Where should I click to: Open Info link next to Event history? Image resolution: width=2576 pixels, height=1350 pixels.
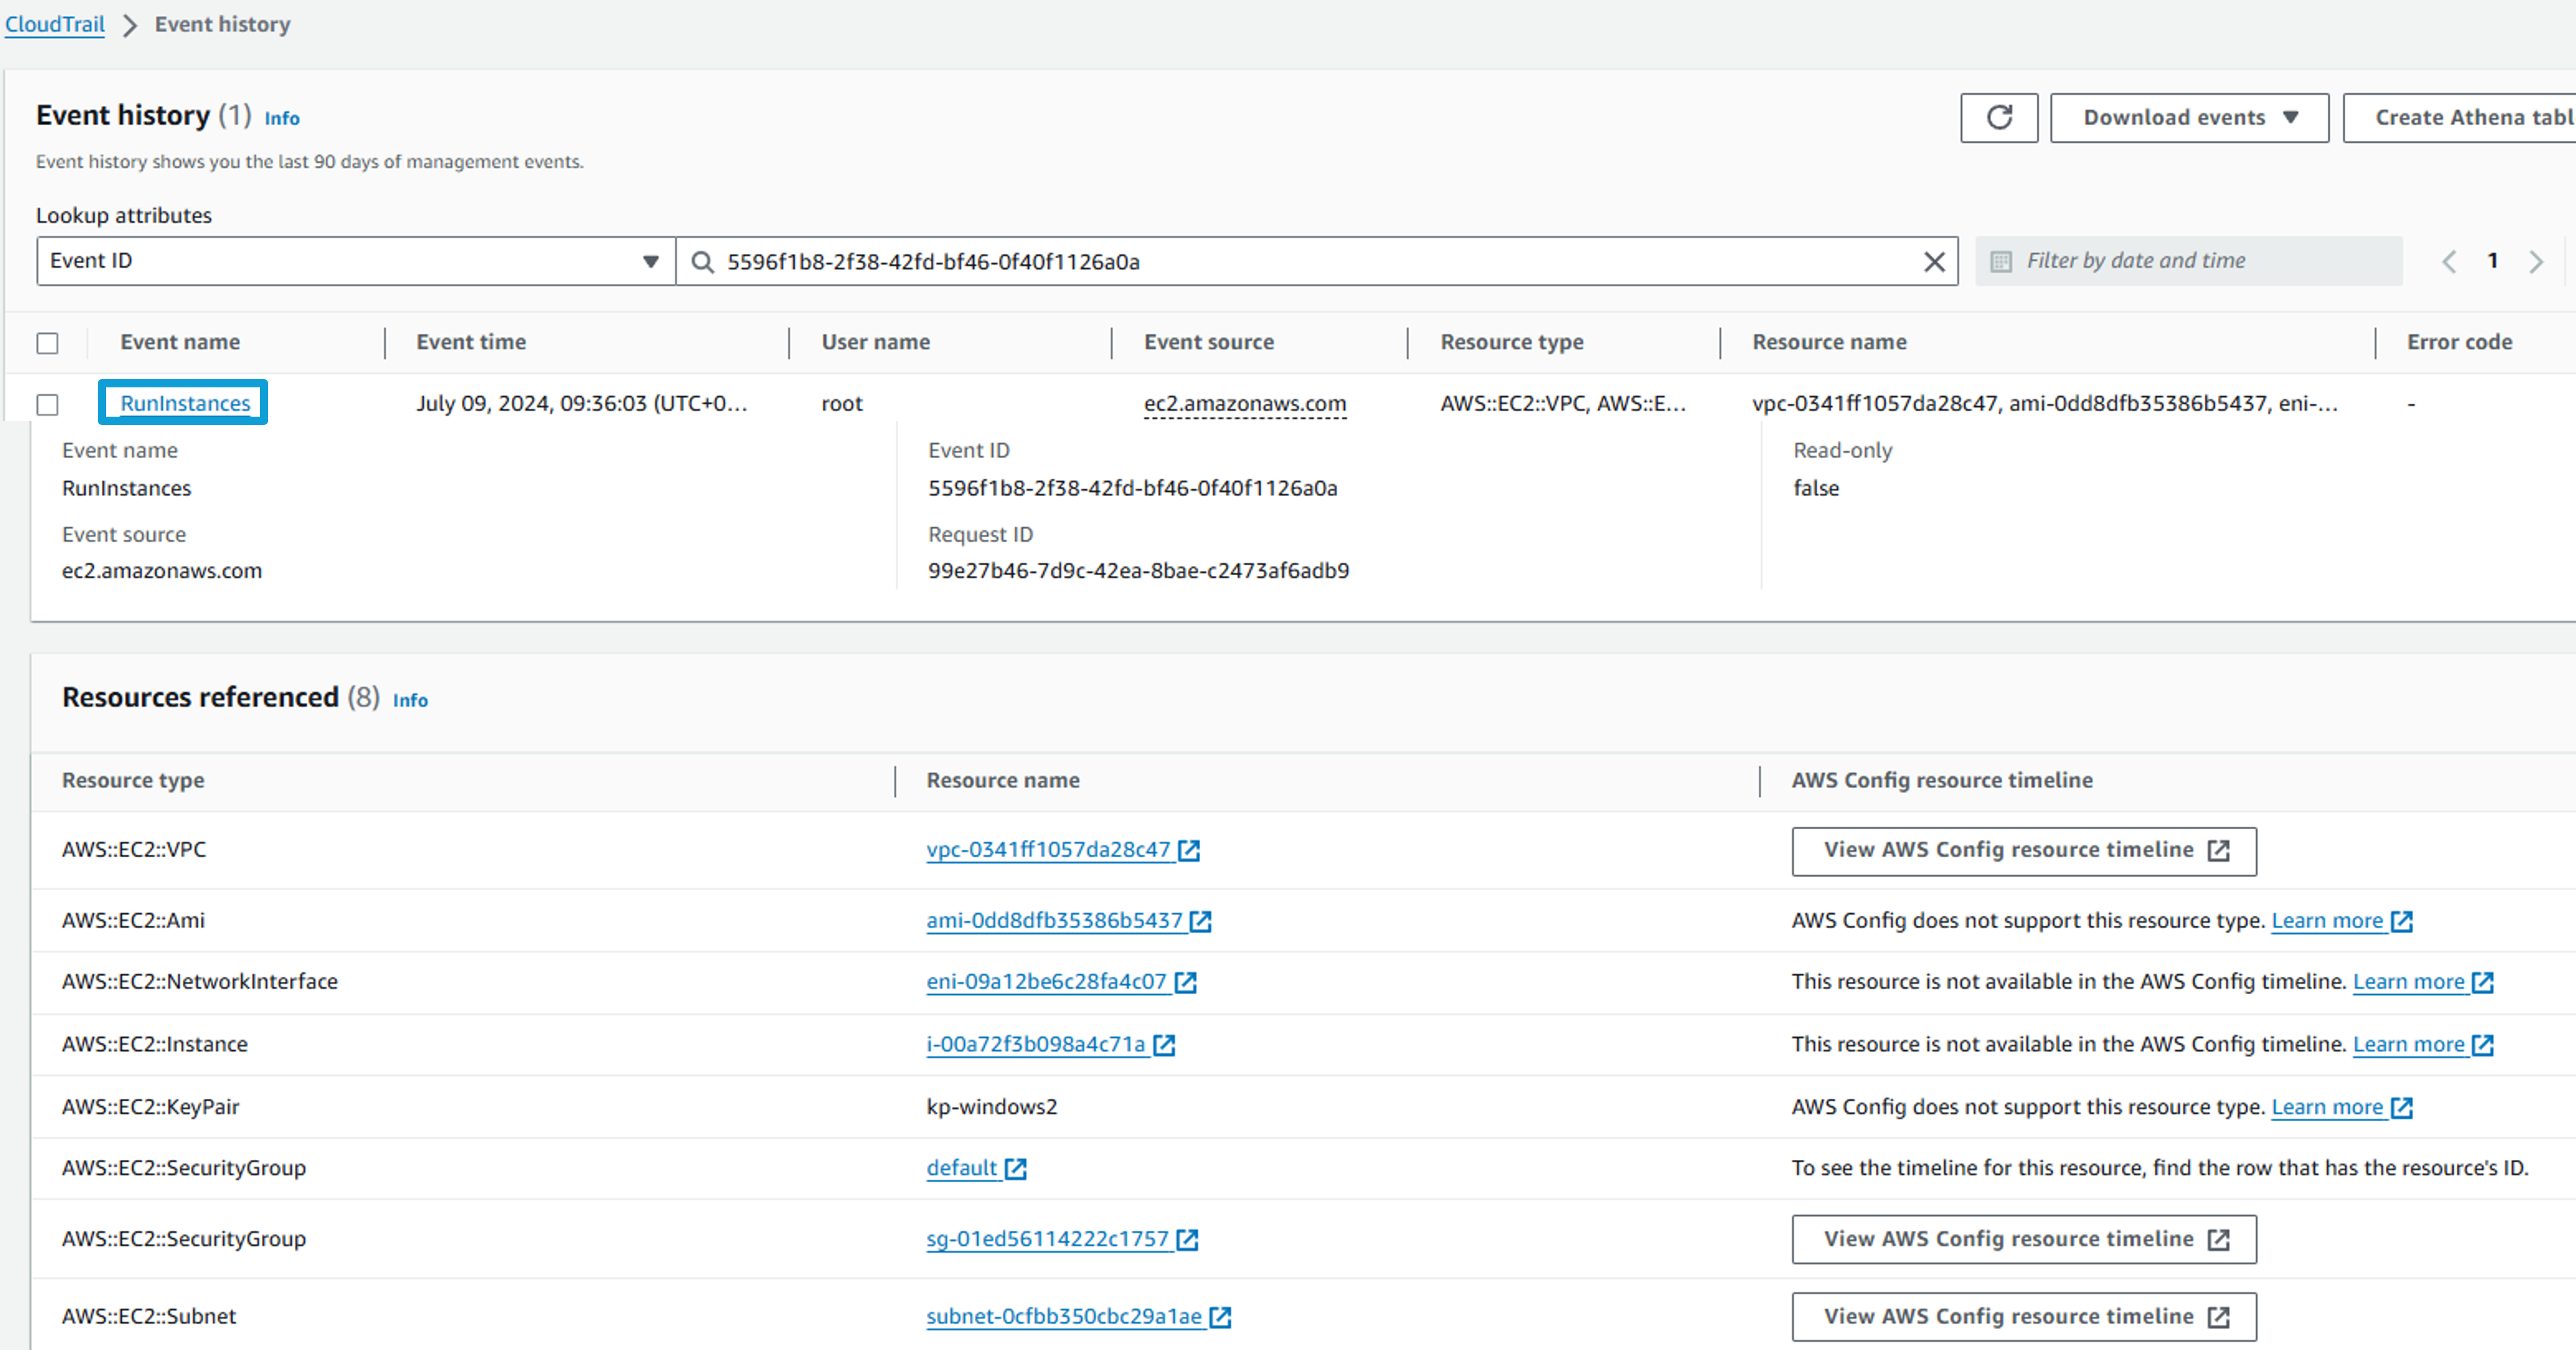[282, 118]
